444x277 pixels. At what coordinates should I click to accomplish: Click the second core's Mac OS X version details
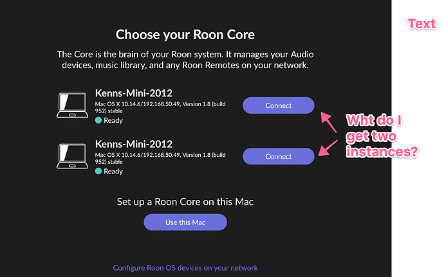160,159
